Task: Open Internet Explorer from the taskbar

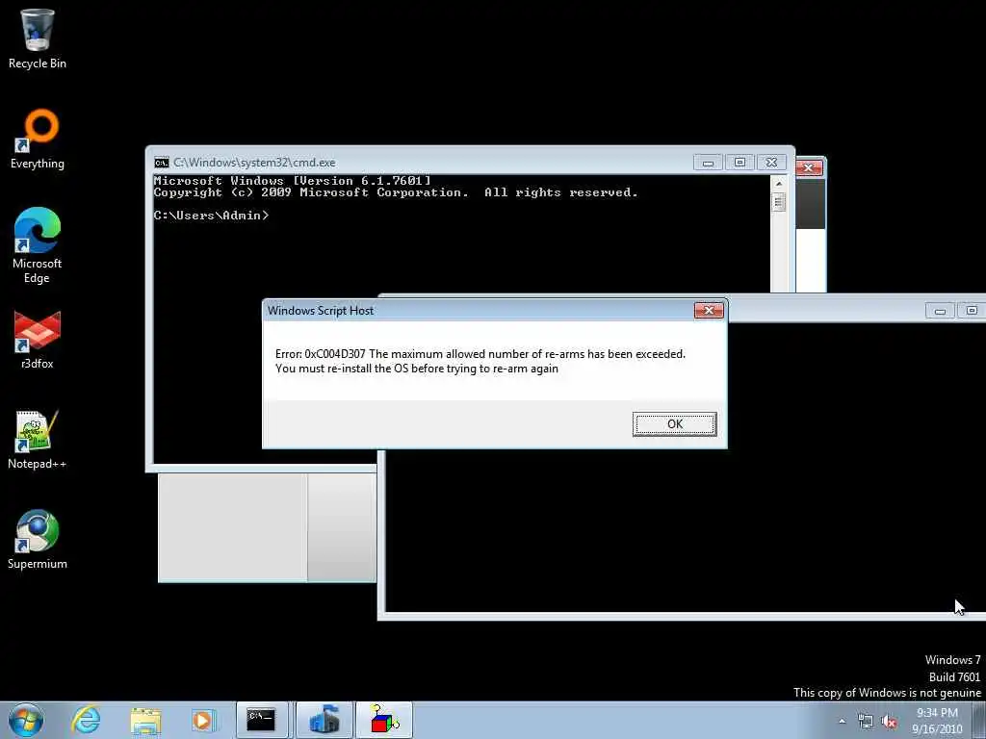Action: 86,720
